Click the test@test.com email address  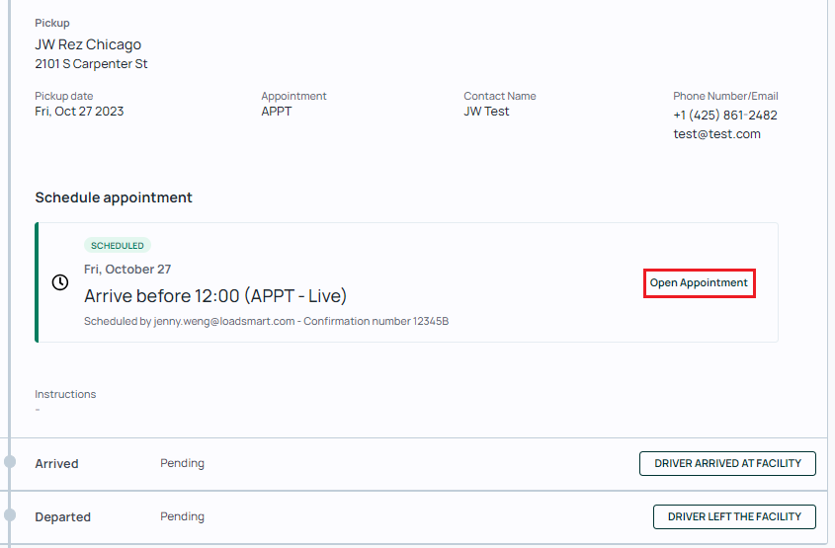[x=716, y=134]
